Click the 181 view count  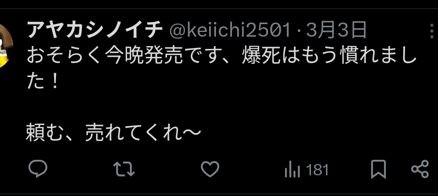point(317,170)
